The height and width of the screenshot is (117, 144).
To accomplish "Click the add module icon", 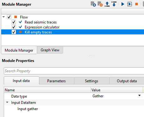I will tap(93, 4).
